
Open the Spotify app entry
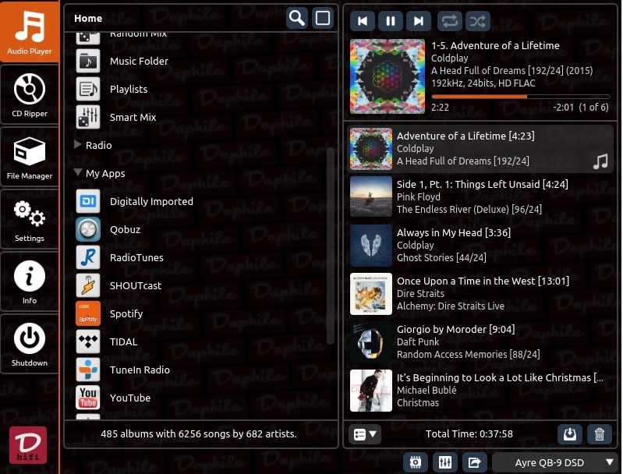pos(126,313)
